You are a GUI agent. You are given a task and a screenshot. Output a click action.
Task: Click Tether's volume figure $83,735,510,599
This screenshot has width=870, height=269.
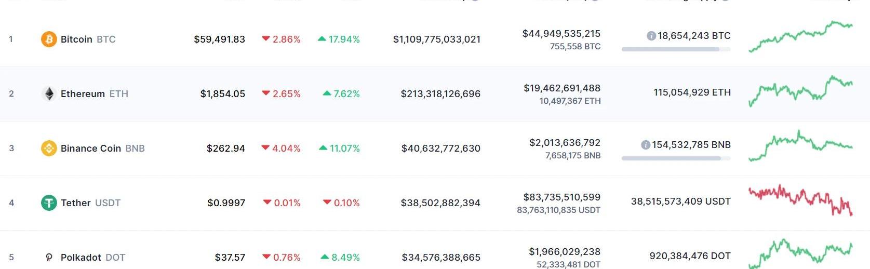(x=561, y=197)
